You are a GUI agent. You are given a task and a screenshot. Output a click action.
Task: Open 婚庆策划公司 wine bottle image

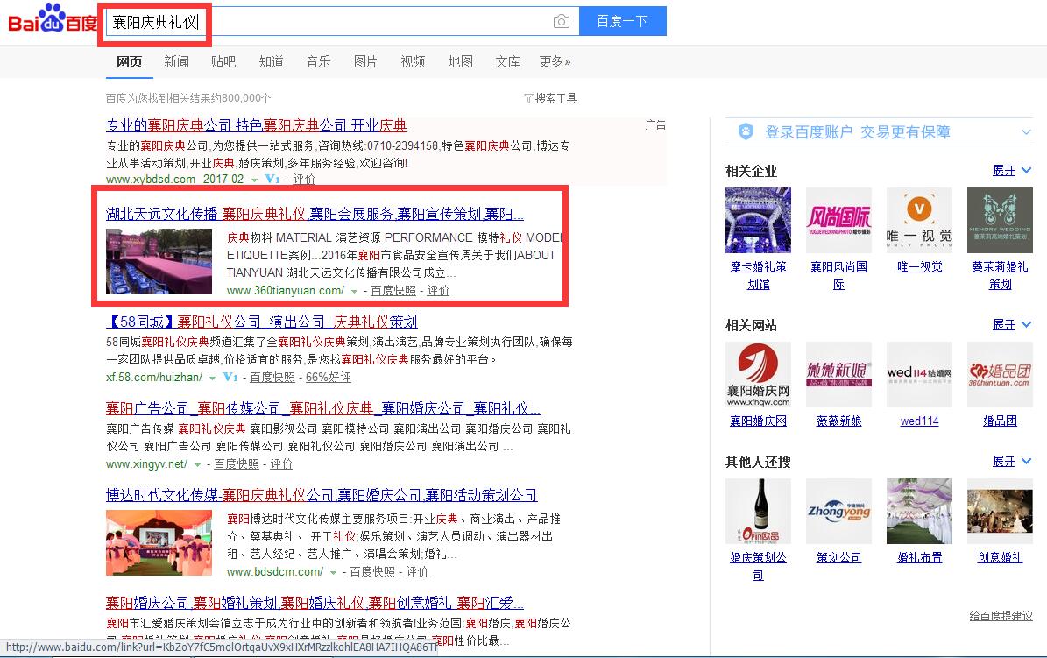tap(758, 511)
